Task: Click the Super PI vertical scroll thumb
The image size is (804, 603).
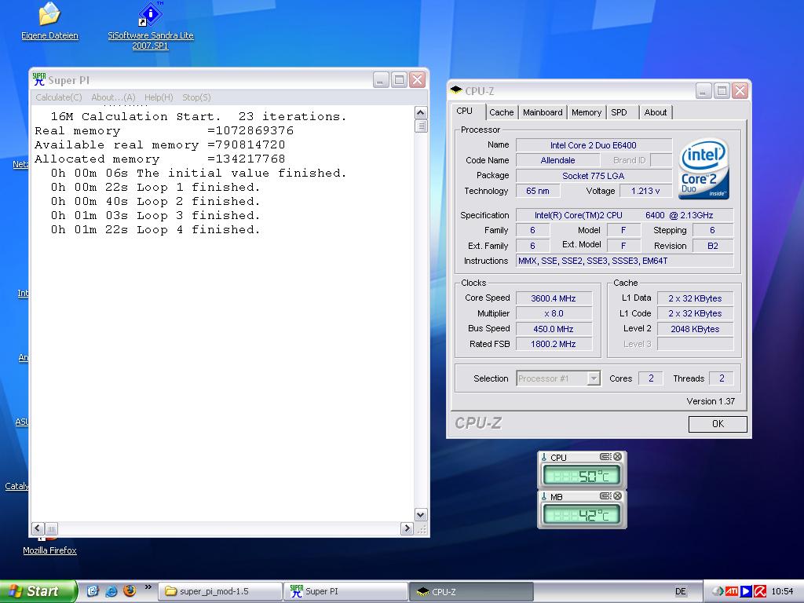Action: click(421, 126)
